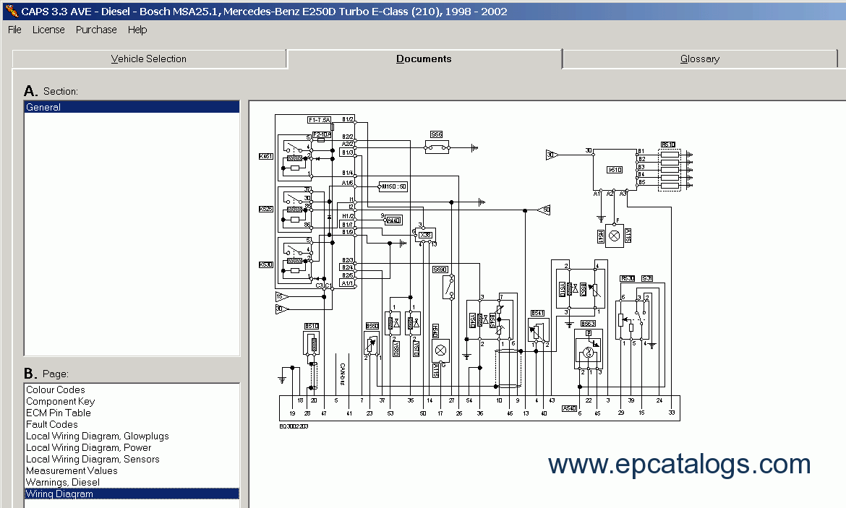Switch to the Vehicle Selection tab

point(149,59)
